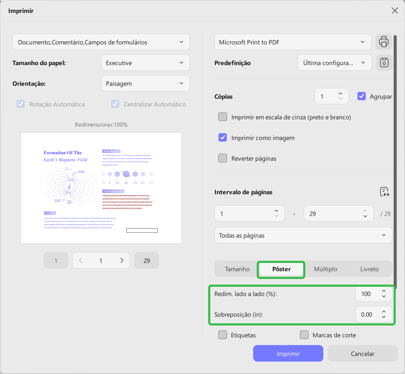405x374 pixels.
Task: Enable Reverter páginas option
Action: (223, 158)
